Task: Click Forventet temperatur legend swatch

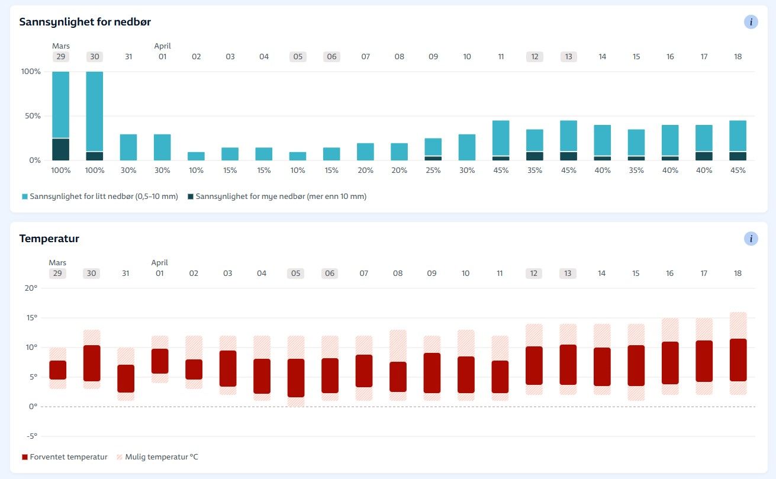Action: (25, 457)
